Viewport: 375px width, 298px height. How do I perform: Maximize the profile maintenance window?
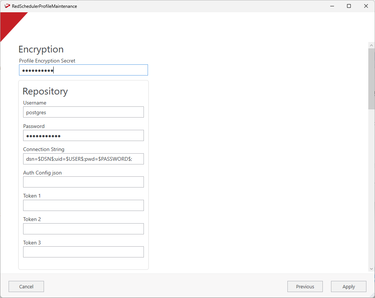click(x=349, y=6)
